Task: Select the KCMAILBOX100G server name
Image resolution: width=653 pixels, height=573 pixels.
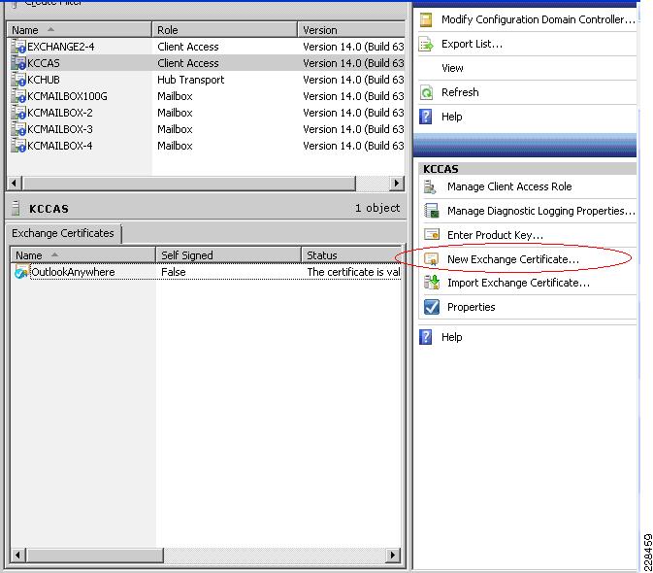Action: click(x=67, y=96)
